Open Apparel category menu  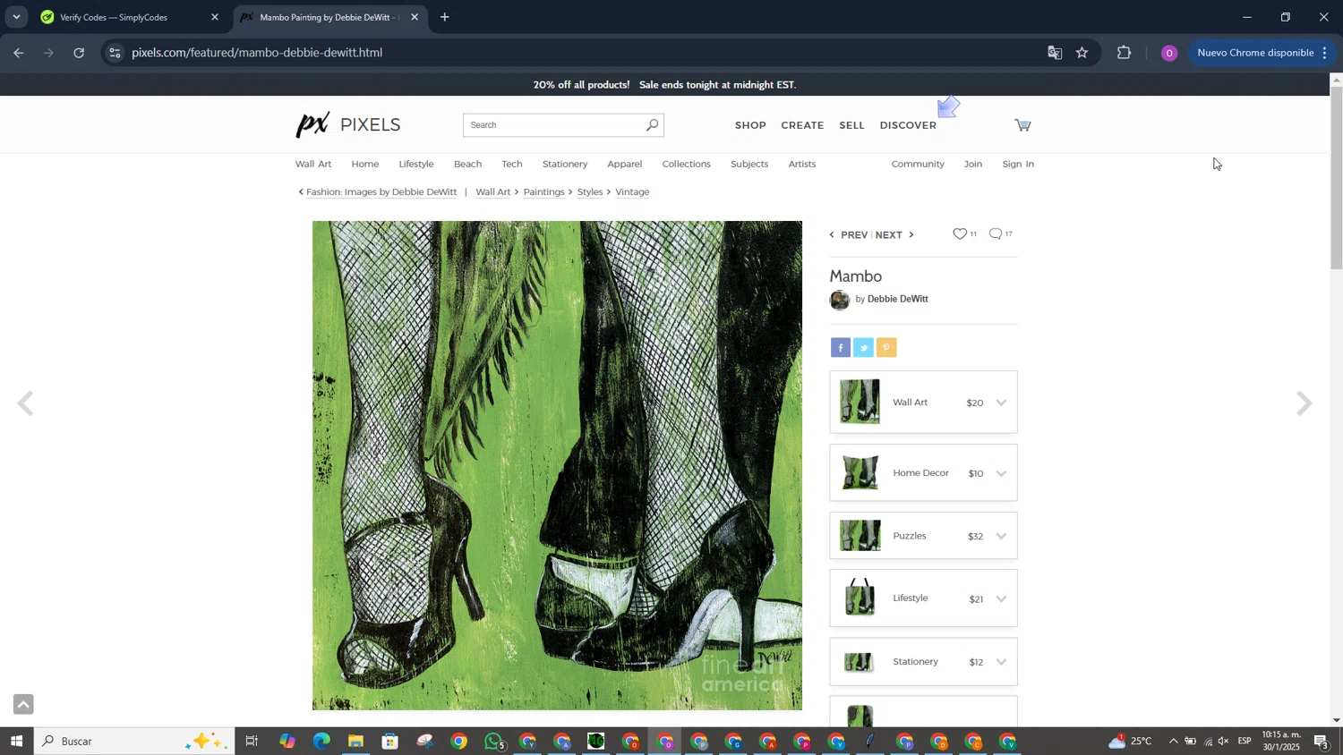click(624, 165)
